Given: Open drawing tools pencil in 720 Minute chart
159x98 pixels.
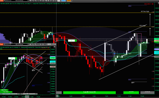Looking at the screenshot, I should [x=33, y=44].
